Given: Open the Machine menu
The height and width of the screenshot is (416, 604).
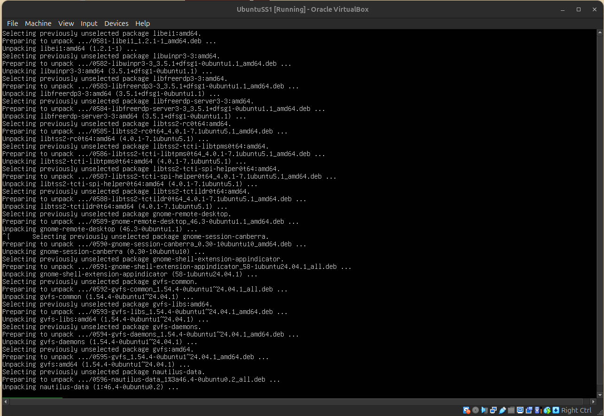Looking at the screenshot, I should (38, 24).
